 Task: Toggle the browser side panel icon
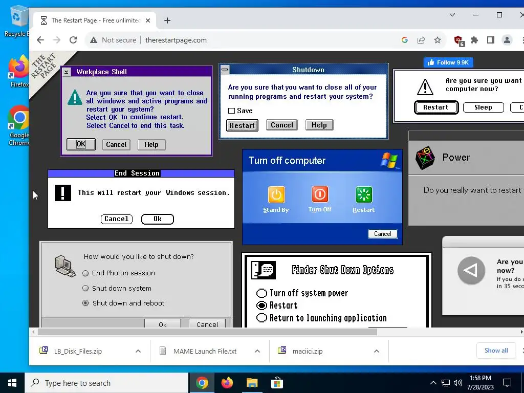click(x=491, y=40)
